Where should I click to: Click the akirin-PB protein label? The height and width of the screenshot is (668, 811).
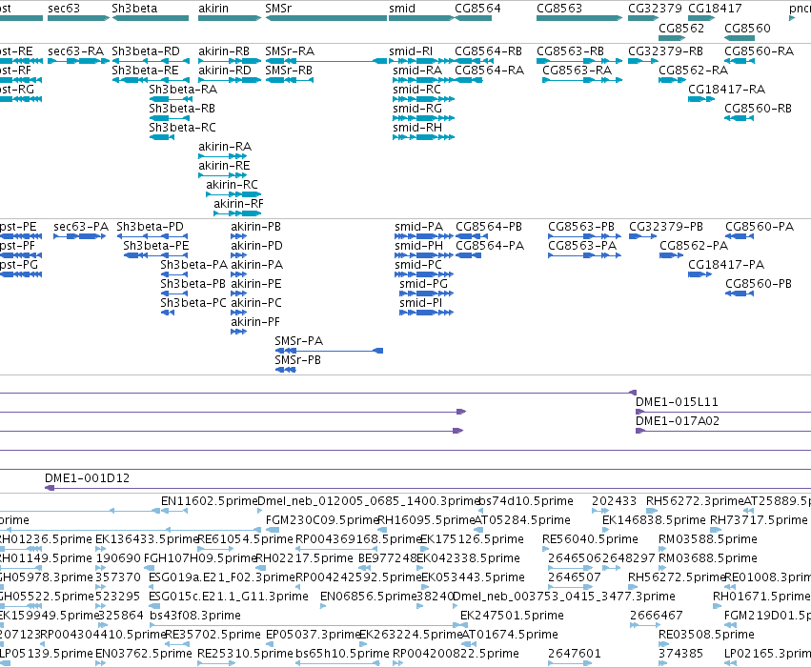[x=256, y=227]
